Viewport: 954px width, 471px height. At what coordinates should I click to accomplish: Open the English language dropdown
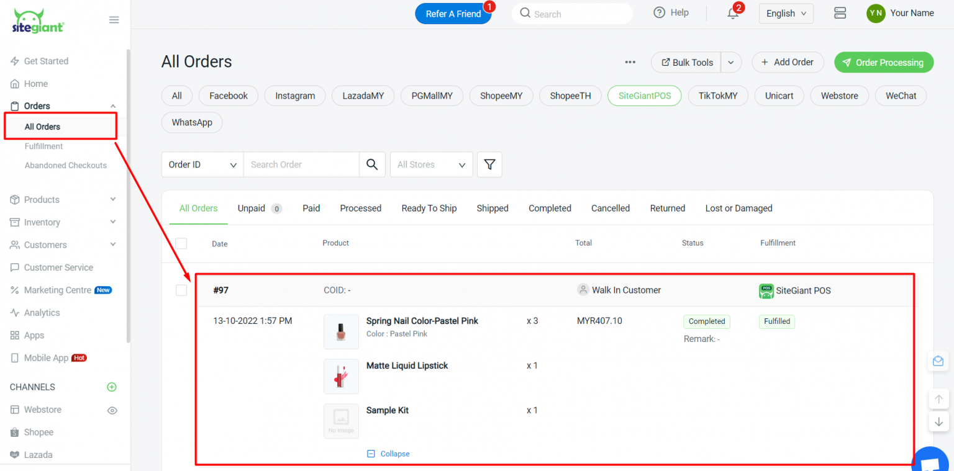(x=786, y=12)
